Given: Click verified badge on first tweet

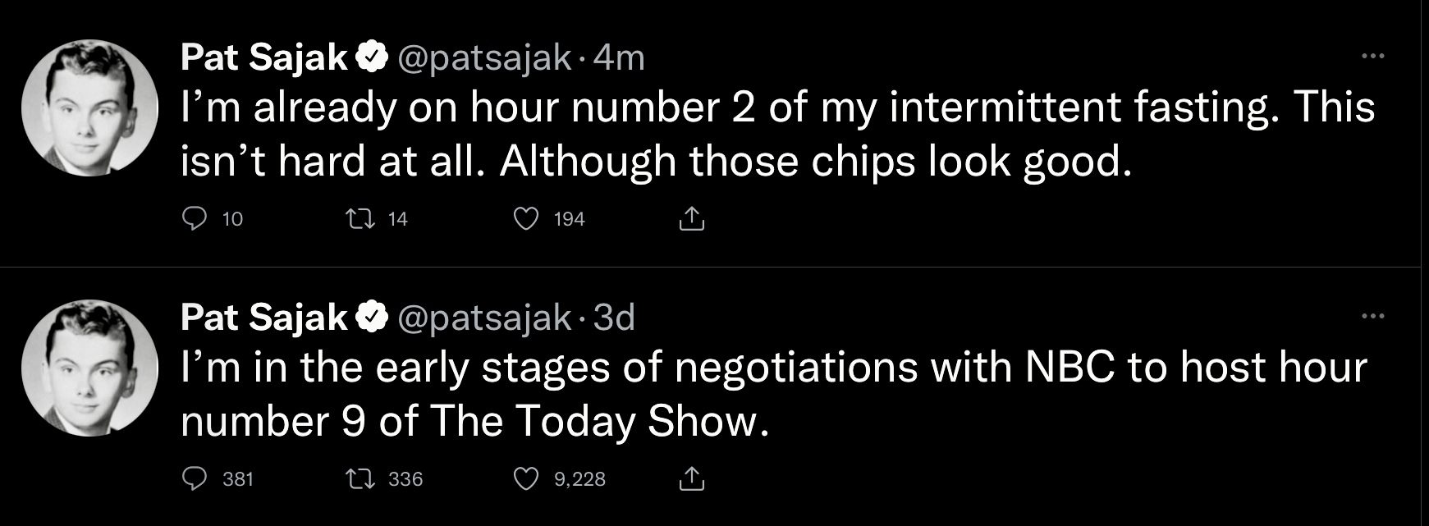Looking at the screenshot, I should coord(371,57).
